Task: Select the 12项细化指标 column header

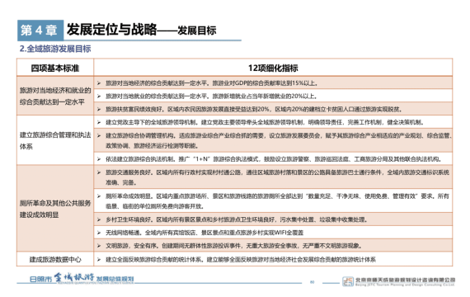Action: (x=273, y=68)
